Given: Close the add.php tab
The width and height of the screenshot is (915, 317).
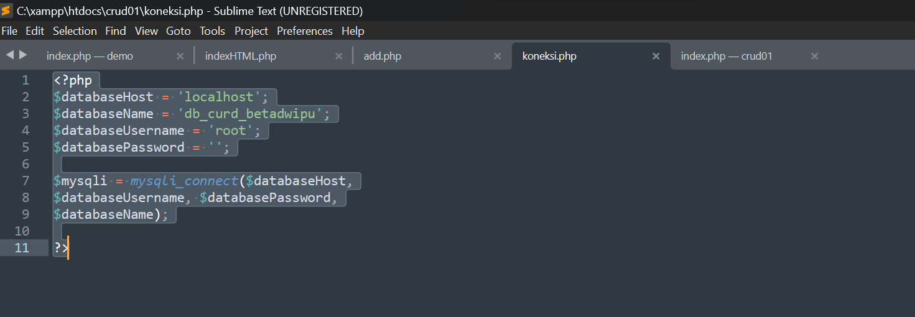Looking at the screenshot, I should pyautogui.click(x=498, y=56).
